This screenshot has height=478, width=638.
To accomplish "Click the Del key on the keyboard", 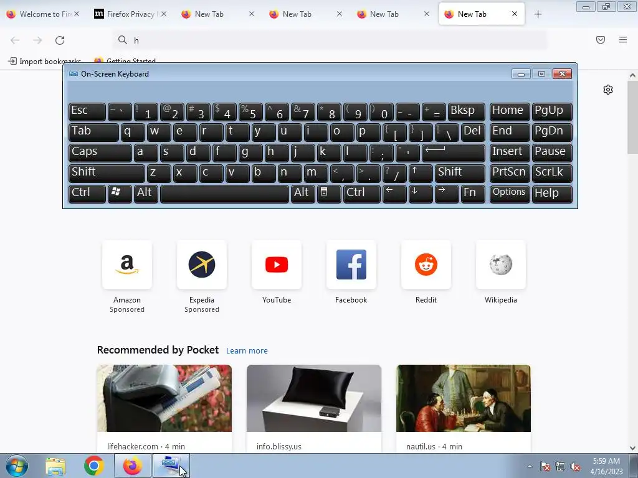I will tap(473, 132).
